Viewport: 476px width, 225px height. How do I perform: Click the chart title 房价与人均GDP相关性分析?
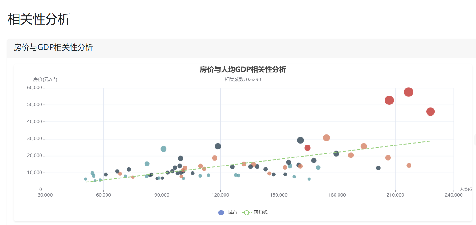coord(243,69)
